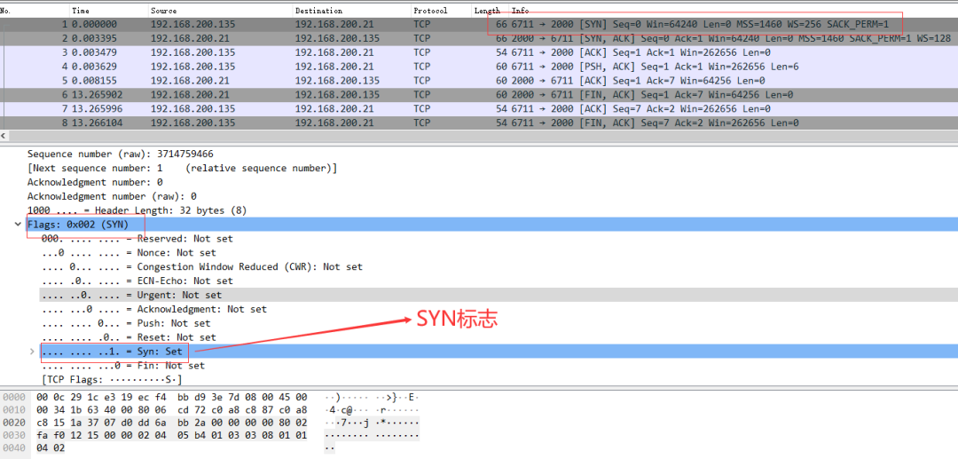Sort packets by the Time column header
958x459 pixels.
[80, 10]
